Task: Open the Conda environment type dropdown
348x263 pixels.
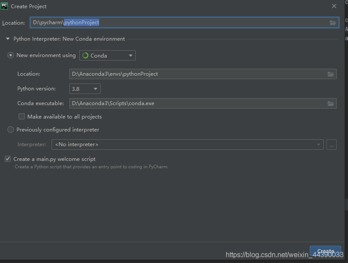Action: 107,55
